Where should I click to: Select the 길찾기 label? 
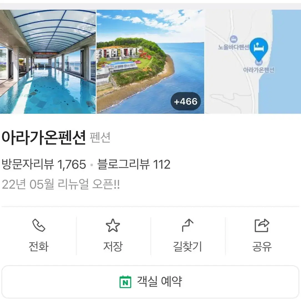click(187, 246)
